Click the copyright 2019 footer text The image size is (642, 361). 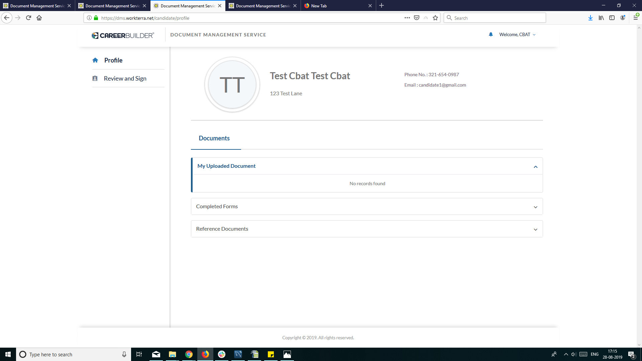click(x=318, y=338)
